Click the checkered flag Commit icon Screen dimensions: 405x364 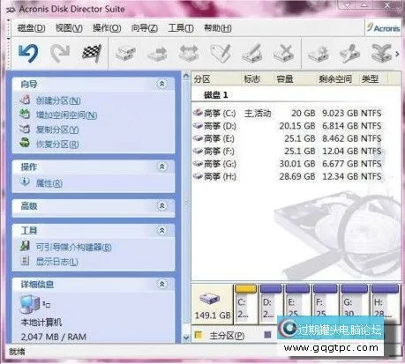92,53
